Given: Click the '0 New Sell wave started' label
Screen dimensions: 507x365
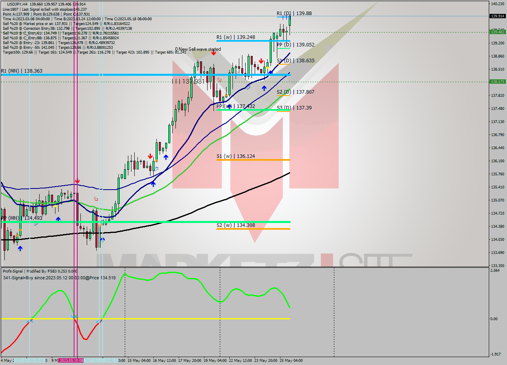Looking at the screenshot, I should 198,49.
